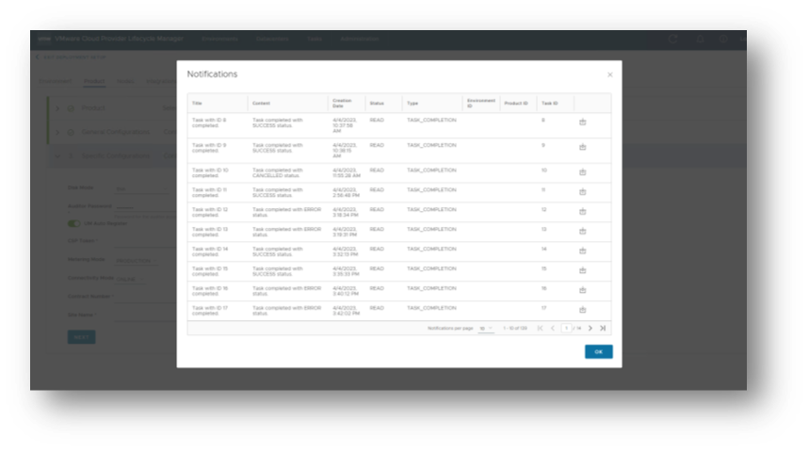The image size is (809, 452).
Task: Click the Product ID column header
Action: point(516,104)
